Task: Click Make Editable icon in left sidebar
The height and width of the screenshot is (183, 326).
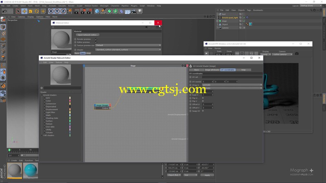Action: tap(3, 19)
